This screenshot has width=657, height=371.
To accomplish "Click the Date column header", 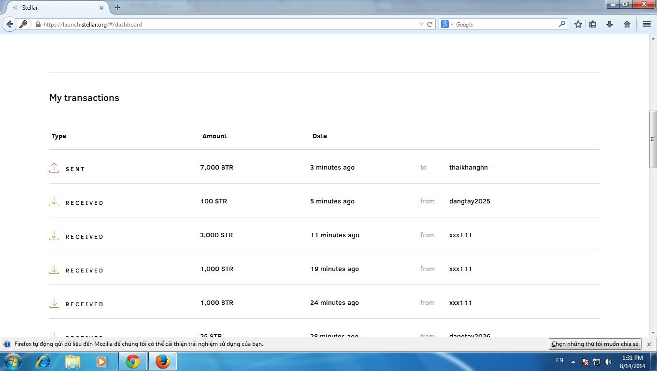I will coord(320,136).
